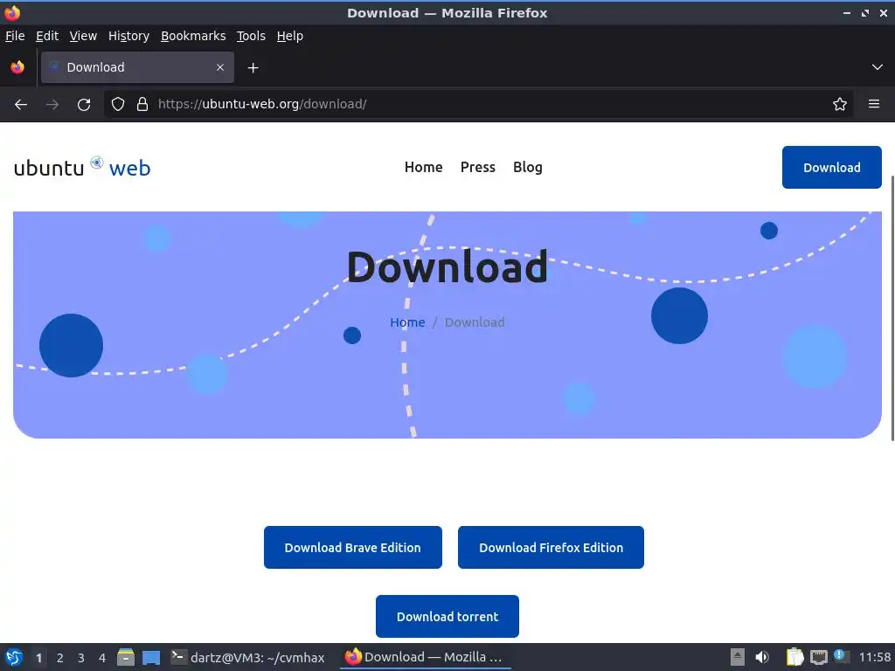Expand the list all tabs chevron

[878, 67]
